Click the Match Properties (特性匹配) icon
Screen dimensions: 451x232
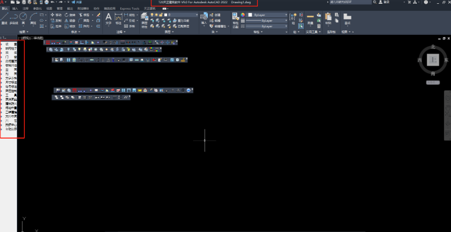(x=236, y=18)
